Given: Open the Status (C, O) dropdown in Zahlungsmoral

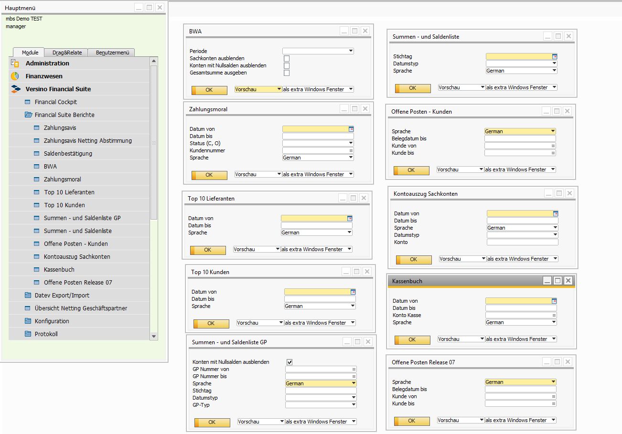Looking at the screenshot, I should 318,143.
